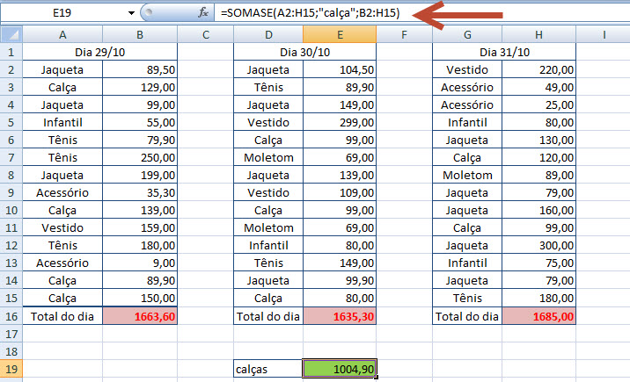Screen dimensions: 630x382
Task: Select column H header
Action: [x=538, y=34]
